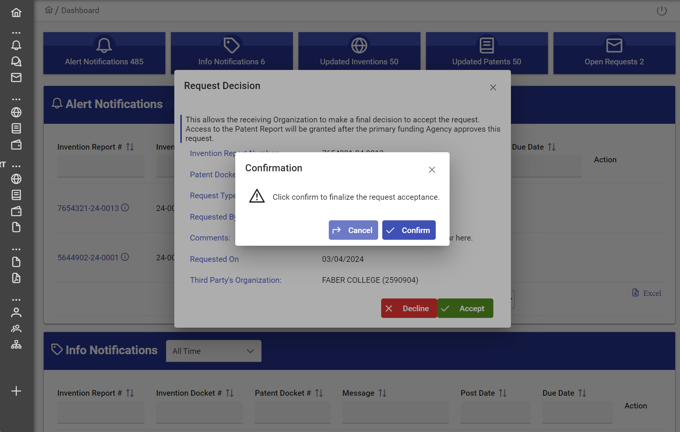
Task: Sort Info Notifications by Post Date
Action: [x=503, y=393]
